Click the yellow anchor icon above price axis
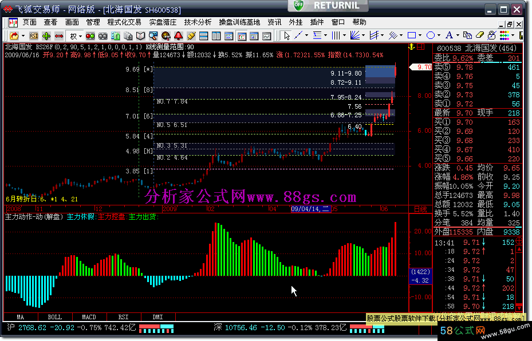This screenshot has width=532, height=341. pyautogui.click(x=412, y=47)
